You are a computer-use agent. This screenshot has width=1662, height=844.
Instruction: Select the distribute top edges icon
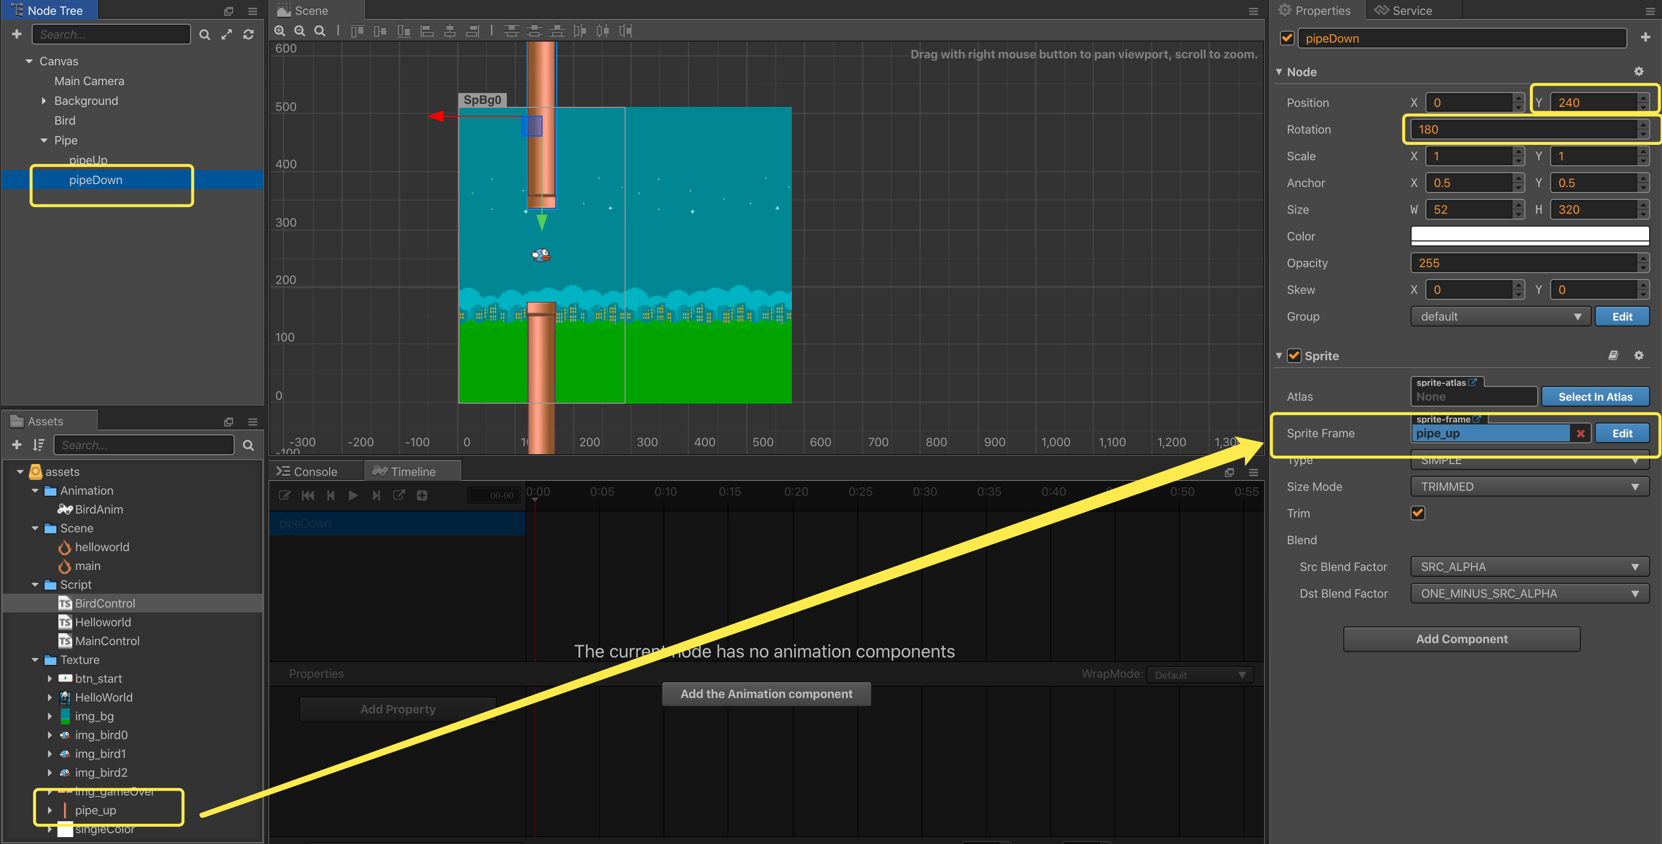point(511,31)
